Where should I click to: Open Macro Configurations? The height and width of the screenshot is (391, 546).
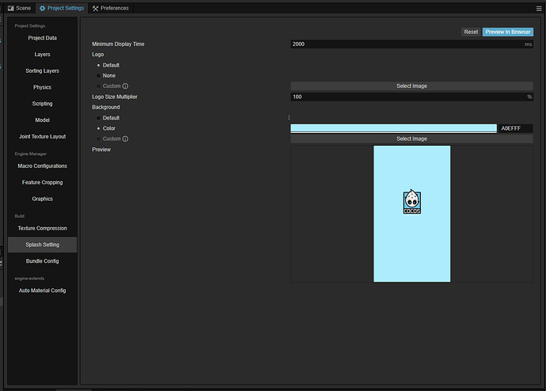pos(42,166)
